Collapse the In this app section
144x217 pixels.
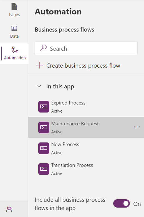[39, 86]
